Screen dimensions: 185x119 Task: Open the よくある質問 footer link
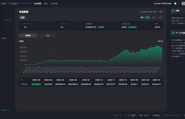[x=130, y=115]
